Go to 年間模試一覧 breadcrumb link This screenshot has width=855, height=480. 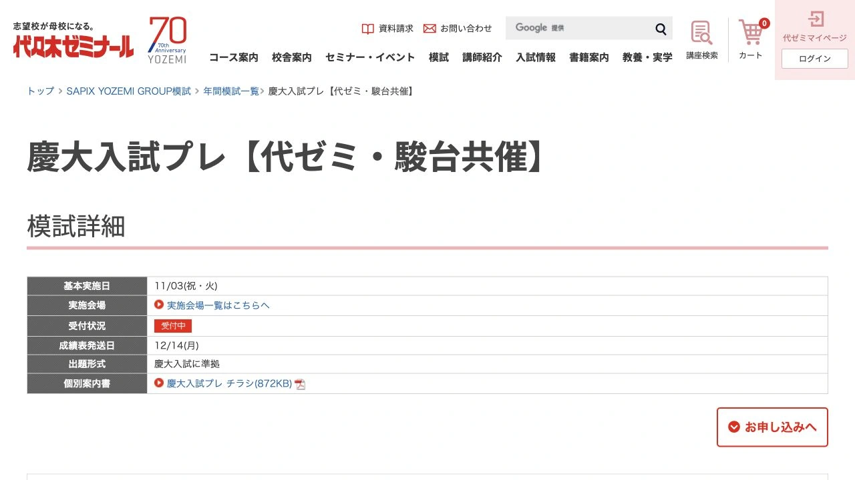point(231,91)
